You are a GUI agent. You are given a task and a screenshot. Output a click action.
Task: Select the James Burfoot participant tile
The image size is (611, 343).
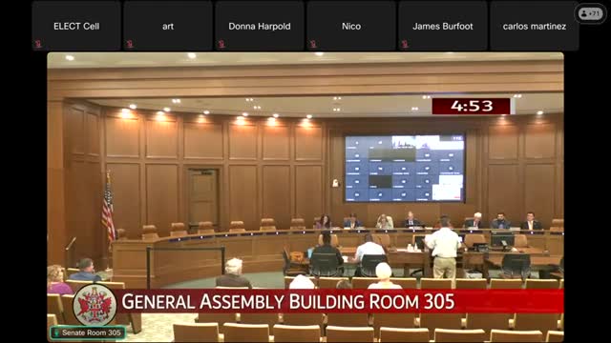click(x=443, y=26)
